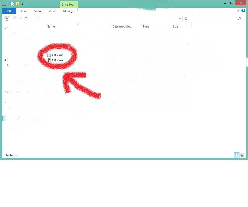Minimize the Explorer window

[x=225, y=3]
